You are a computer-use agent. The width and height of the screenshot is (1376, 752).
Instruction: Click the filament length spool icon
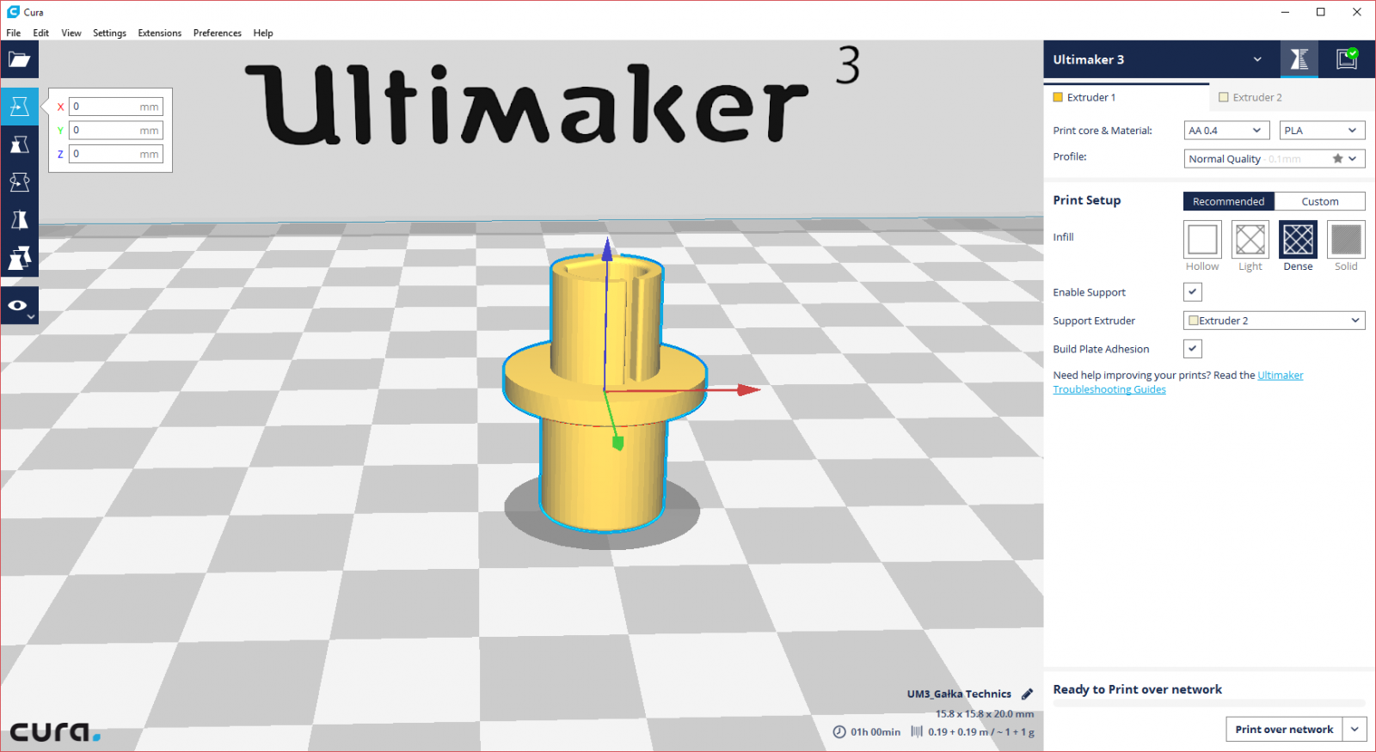tap(917, 731)
